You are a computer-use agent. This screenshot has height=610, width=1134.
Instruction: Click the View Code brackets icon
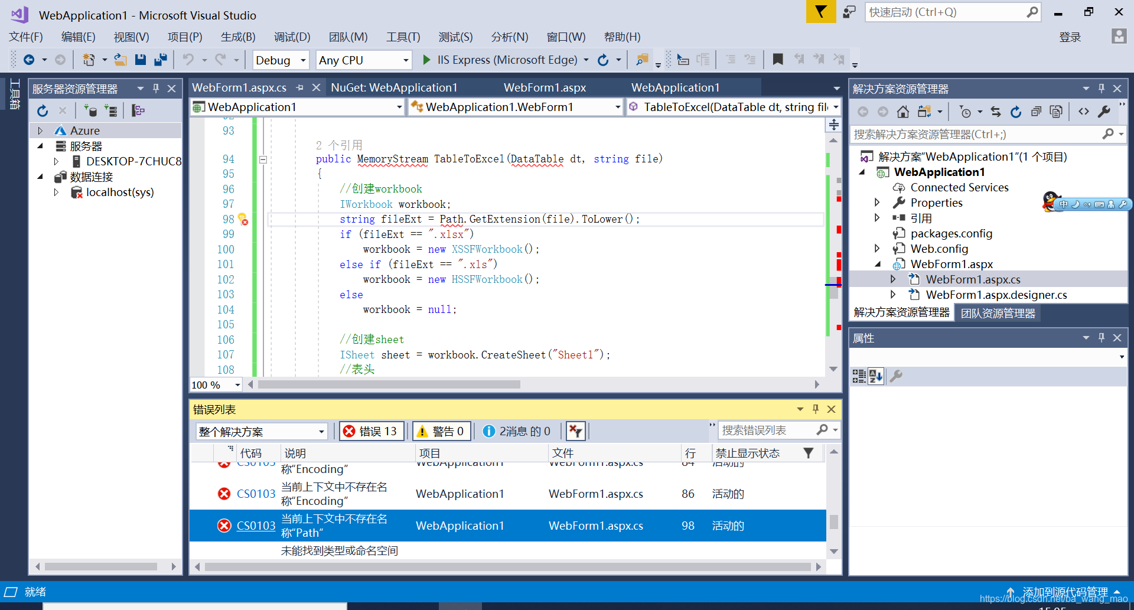coord(1084,111)
